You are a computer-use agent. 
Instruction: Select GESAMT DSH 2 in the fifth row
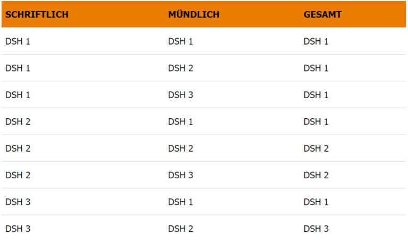tap(316, 149)
